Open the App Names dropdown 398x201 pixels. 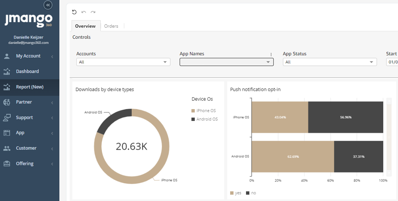click(226, 62)
